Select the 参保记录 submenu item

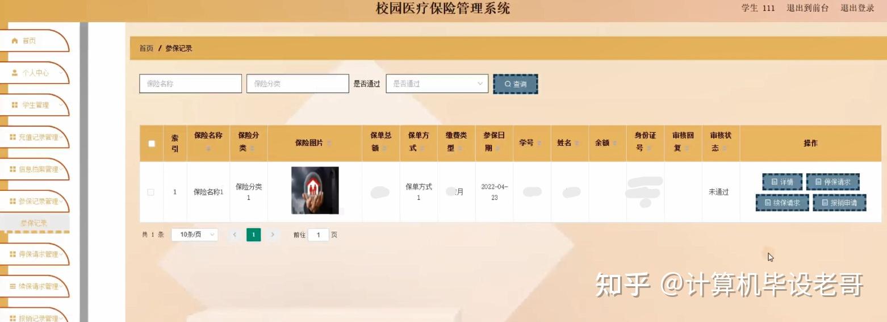click(x=34, y=223)
